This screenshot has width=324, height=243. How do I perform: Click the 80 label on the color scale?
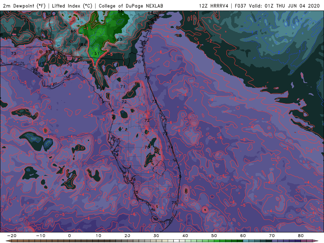pyautogui.click(x=301, y=236)
